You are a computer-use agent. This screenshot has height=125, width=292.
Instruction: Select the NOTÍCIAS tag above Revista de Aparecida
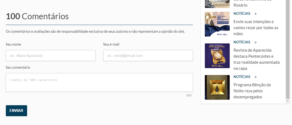(x=242, y=42)
